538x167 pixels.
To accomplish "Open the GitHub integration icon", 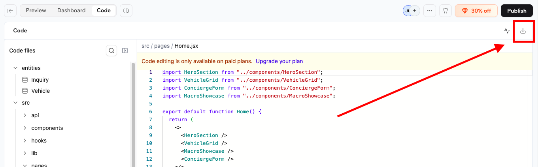I will pos(446,11).
